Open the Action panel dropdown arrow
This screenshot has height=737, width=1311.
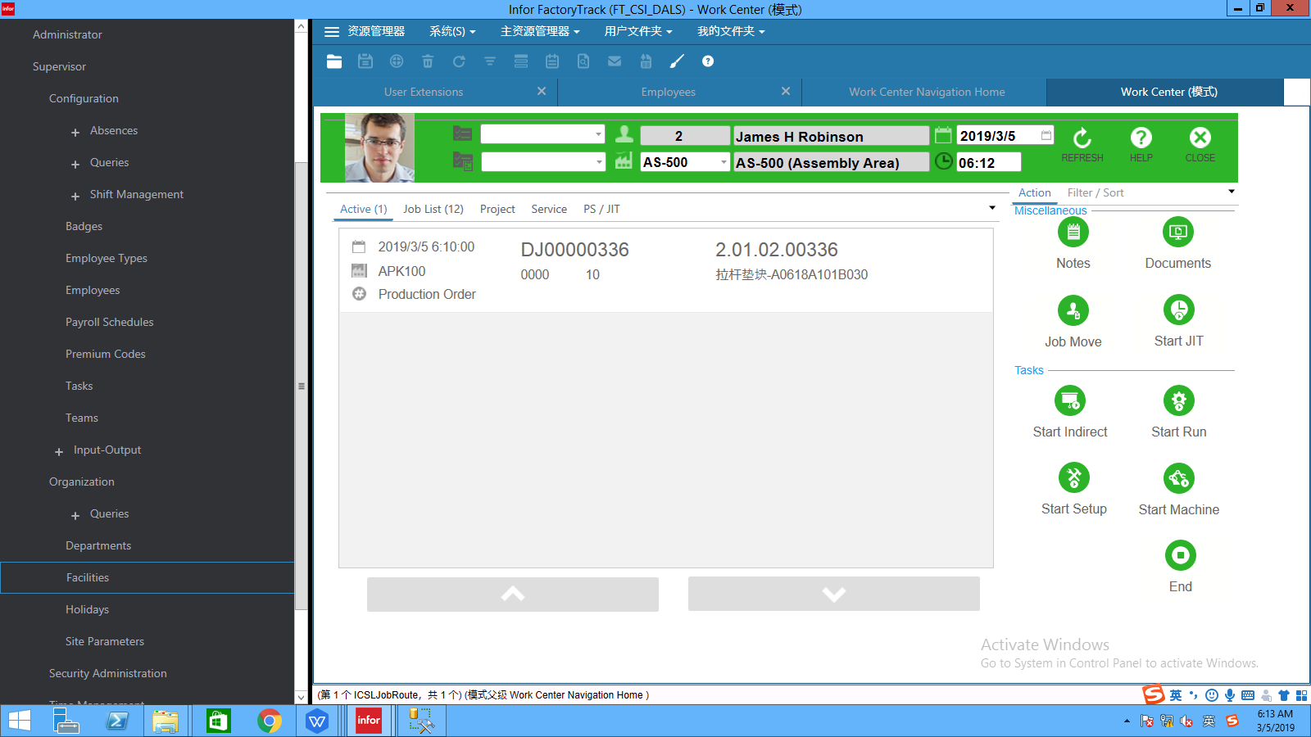[x=1232, y=192]
